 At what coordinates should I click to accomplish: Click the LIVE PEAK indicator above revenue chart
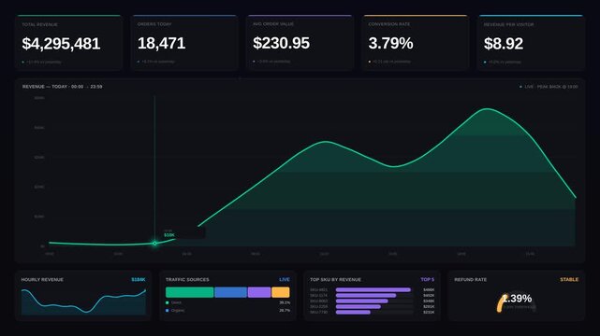(549, 87)
